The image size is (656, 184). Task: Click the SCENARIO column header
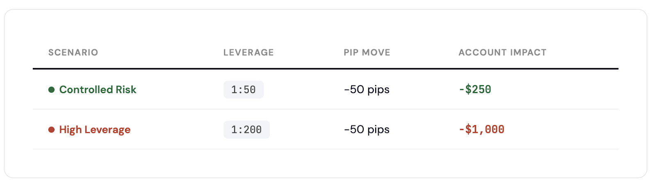tap(73, 52)
